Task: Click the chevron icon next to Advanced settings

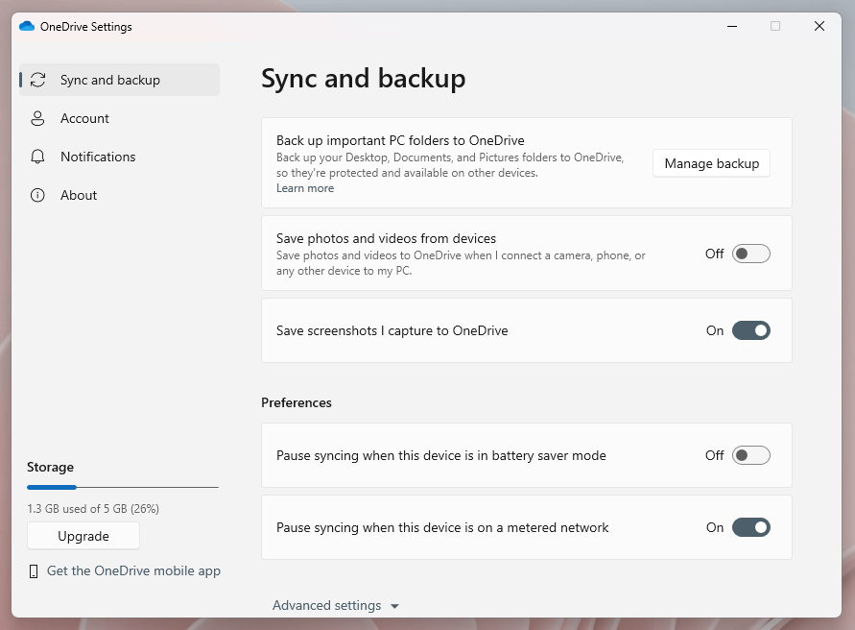Action: (393, 606)
